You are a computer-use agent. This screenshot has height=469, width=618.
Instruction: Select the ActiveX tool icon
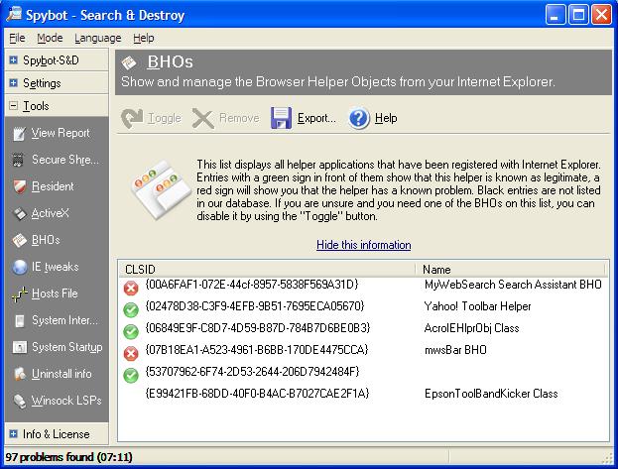coord(19,213)
